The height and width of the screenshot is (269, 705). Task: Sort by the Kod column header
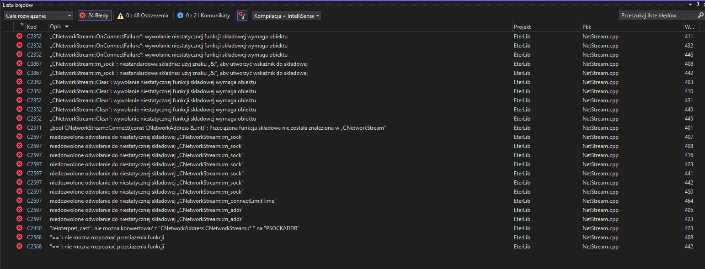click(x=32, y=27)
